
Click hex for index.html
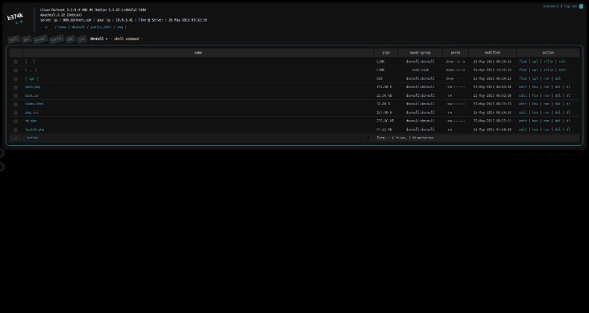[535, 104]
